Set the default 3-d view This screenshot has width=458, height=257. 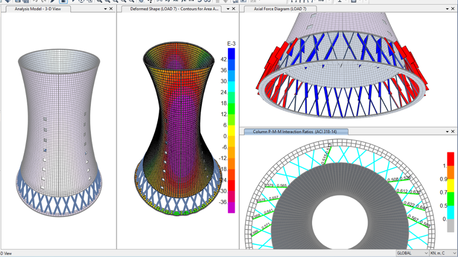click(159, 1)
